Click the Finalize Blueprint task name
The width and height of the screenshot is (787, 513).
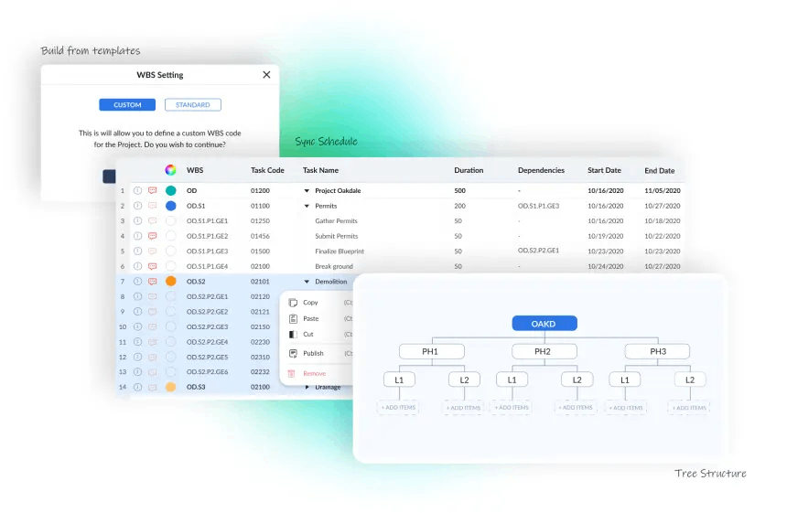point(340,251)
